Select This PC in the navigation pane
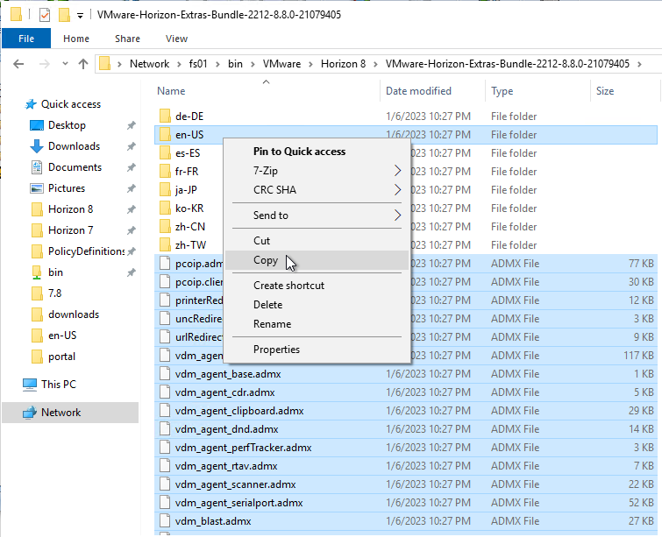Viewport: 662px width, 537px height. 58,385
